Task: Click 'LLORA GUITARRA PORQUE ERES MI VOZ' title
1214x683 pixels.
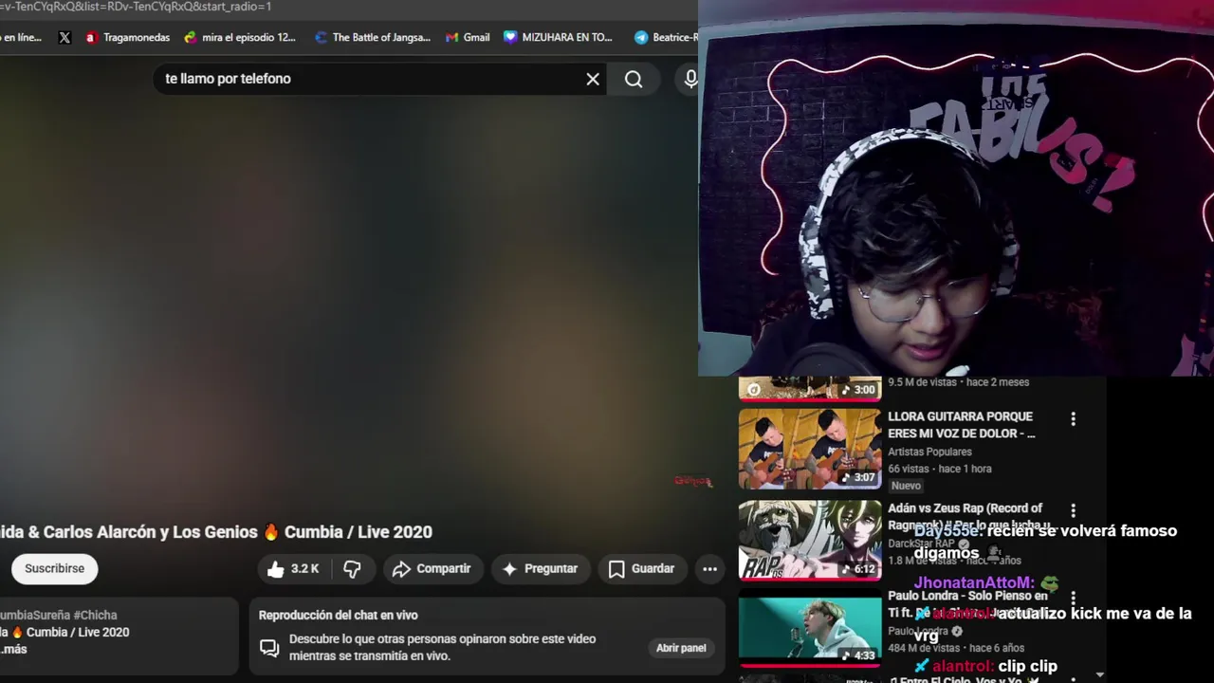Action: [961, 425]
